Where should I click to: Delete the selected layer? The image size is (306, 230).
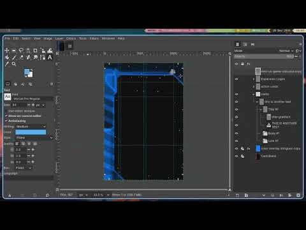tap(298, 195)
